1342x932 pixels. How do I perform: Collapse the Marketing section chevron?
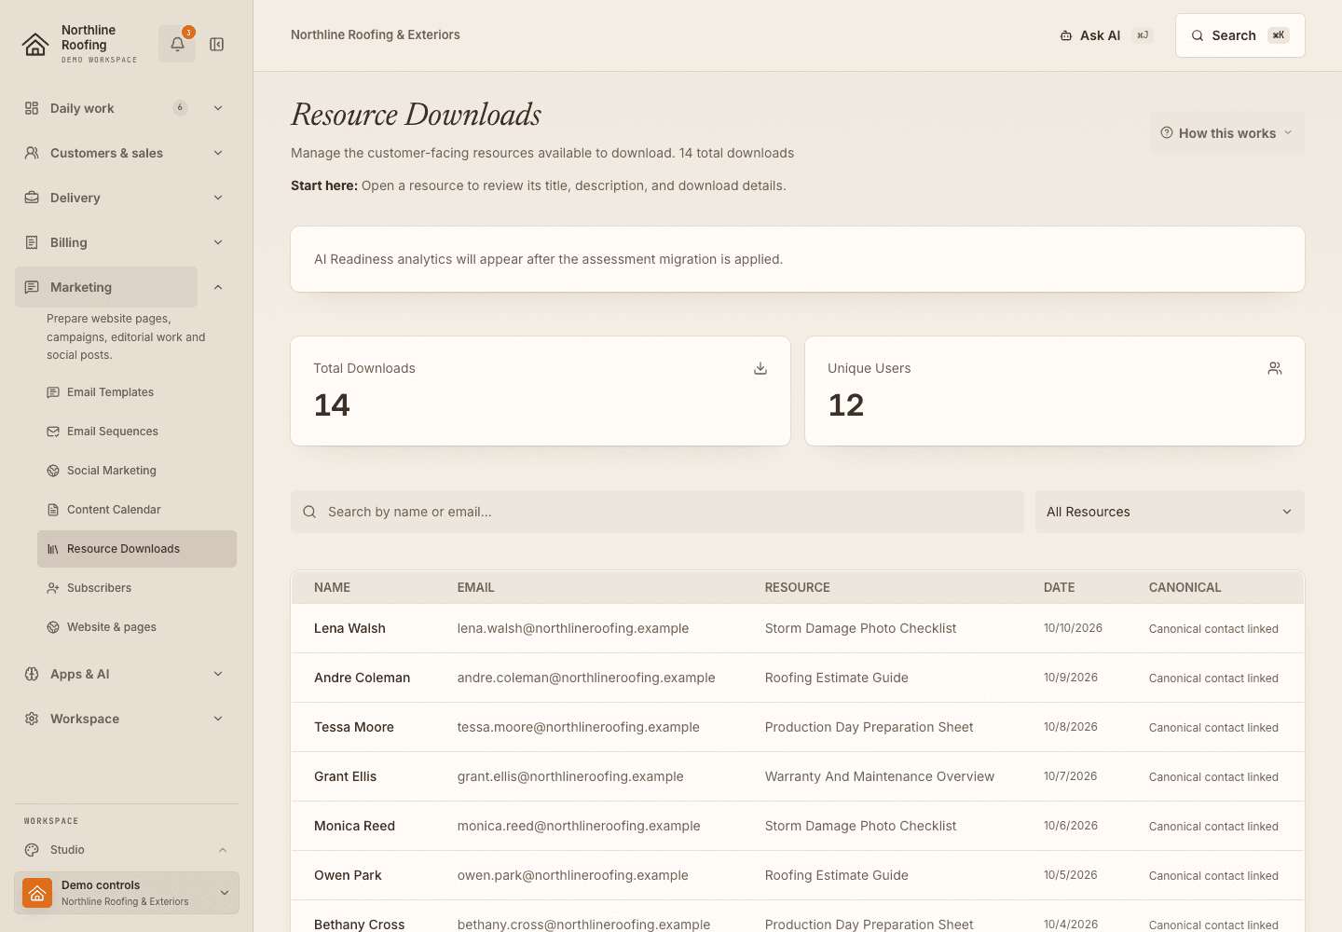pyautogui.click(x=218, y=287)
